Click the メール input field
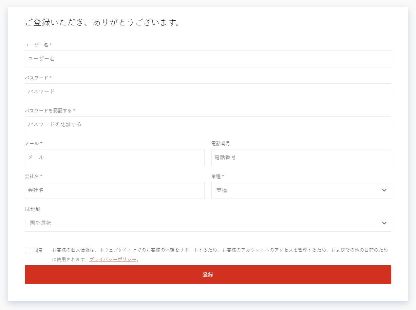The image size is (416, 310). (115, 158)
